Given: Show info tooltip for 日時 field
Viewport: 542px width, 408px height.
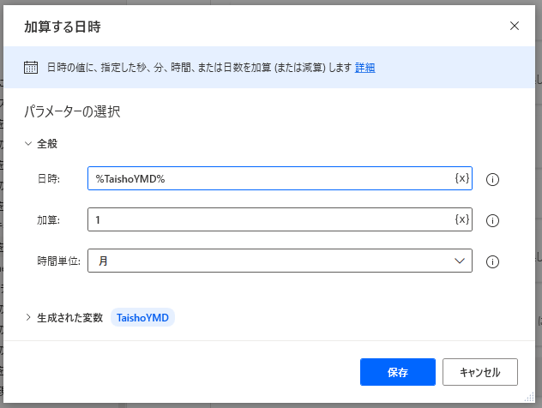Looking at the screenshot, I should pos(492,179).
